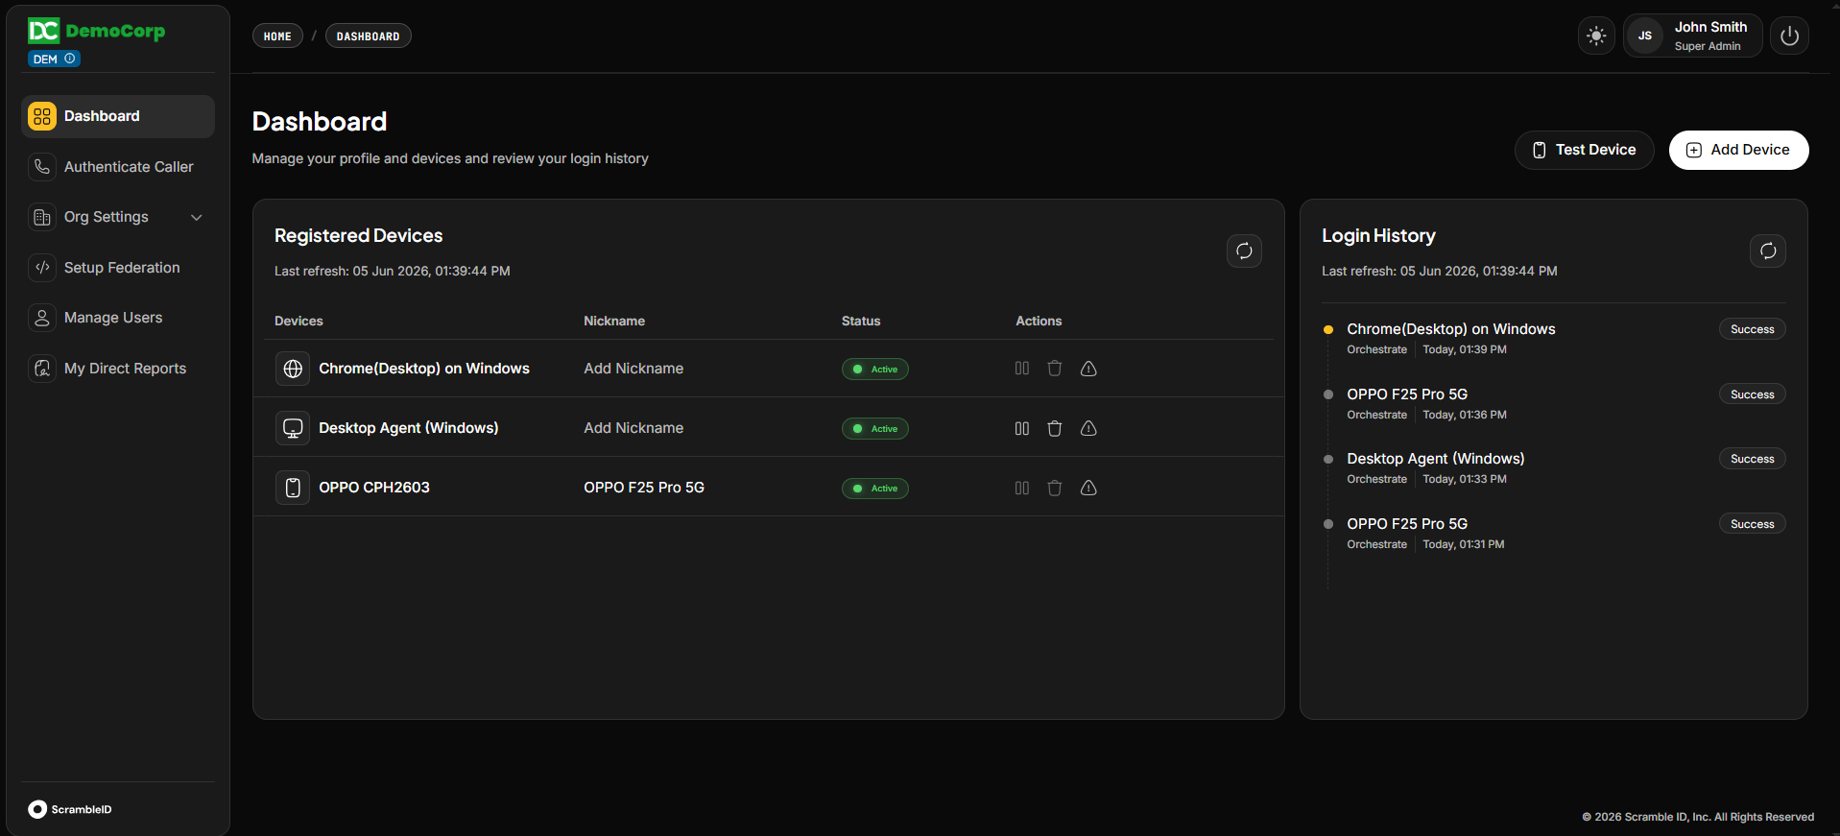Add Nickname for Chrome(Desktop) on Windows
Image resolution: width=1840 pixels, height=836 pixels.
pos(633,369)
